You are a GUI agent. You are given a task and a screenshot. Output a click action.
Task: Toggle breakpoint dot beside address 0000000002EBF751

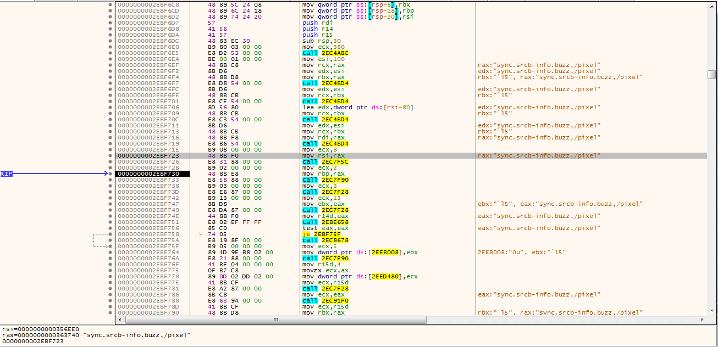pyautogui.click(x=111, y=222)
